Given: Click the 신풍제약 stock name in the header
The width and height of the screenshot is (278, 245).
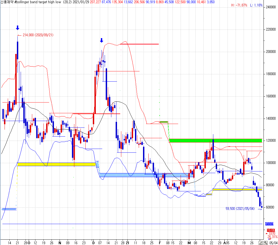Looking at the screenshot, I should [x=7, y=2].
